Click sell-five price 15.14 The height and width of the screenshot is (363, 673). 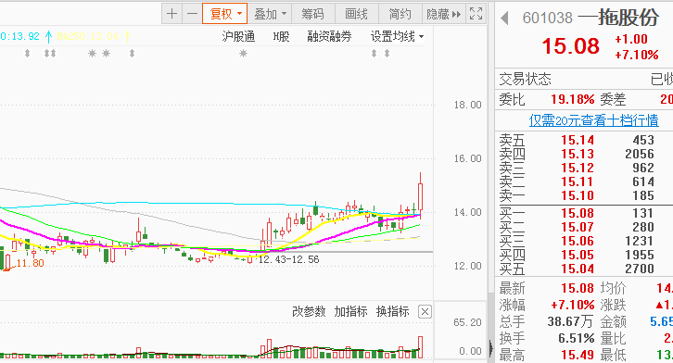[x=578, y=140]
